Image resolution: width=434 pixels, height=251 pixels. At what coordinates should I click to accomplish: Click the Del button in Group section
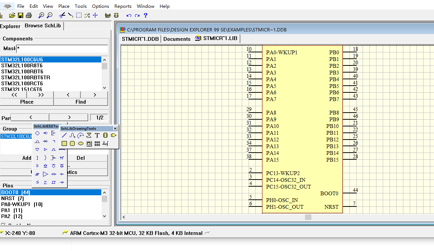[81, 158]
